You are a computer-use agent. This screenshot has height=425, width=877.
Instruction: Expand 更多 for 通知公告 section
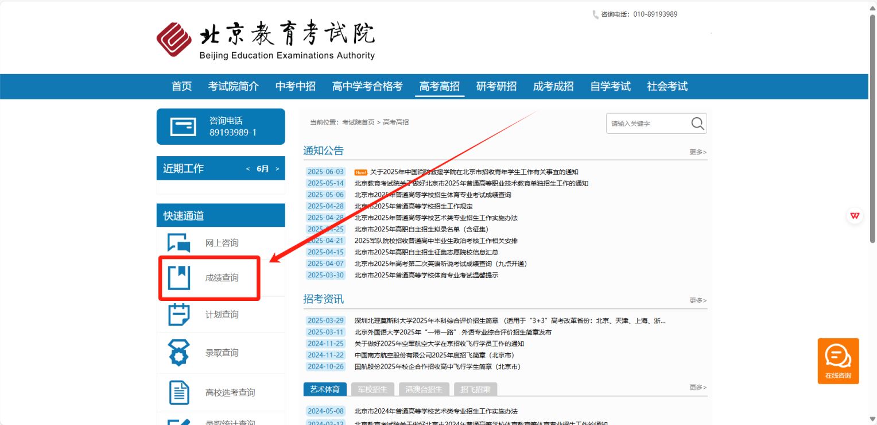click(x=698, y=152)
